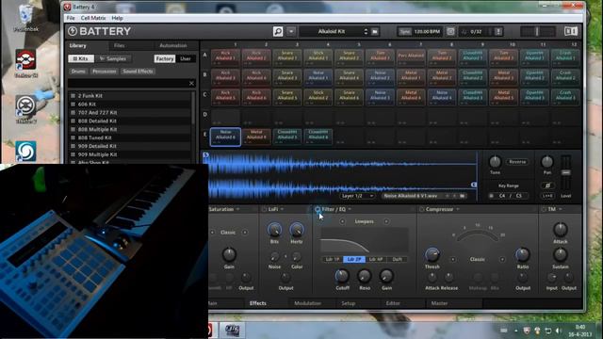Toggle the LoFi effect power button
This screenshot has height=339, width=603.
pyautogui.click(x=264, y=209)
